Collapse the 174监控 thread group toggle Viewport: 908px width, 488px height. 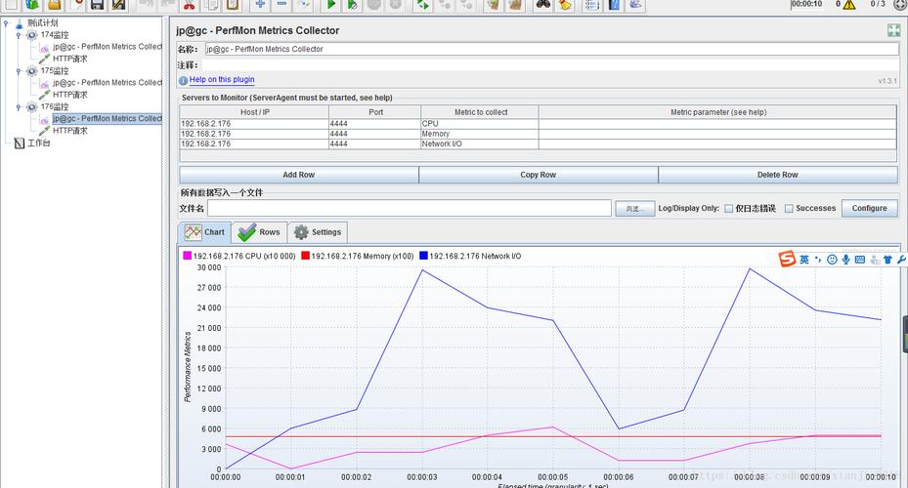[x=20, y=35]
